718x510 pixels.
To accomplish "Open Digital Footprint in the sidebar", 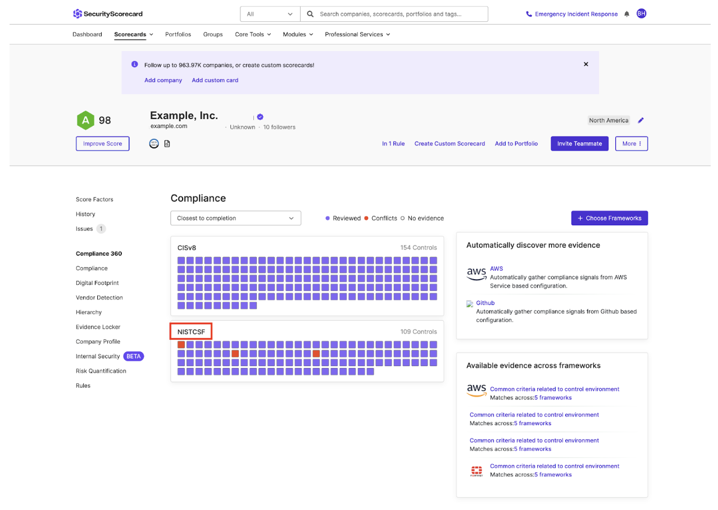I will [97, 283].
